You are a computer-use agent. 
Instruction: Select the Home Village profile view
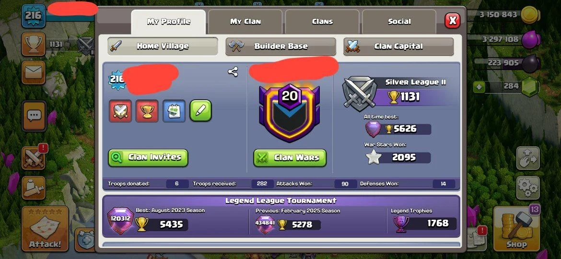[x=163, y=46]
